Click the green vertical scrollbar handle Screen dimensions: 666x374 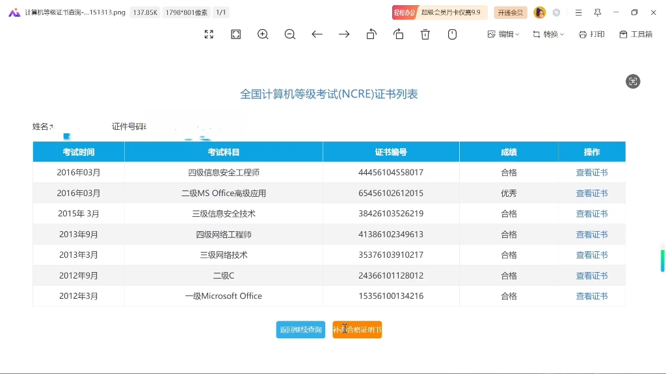(662, 260)
